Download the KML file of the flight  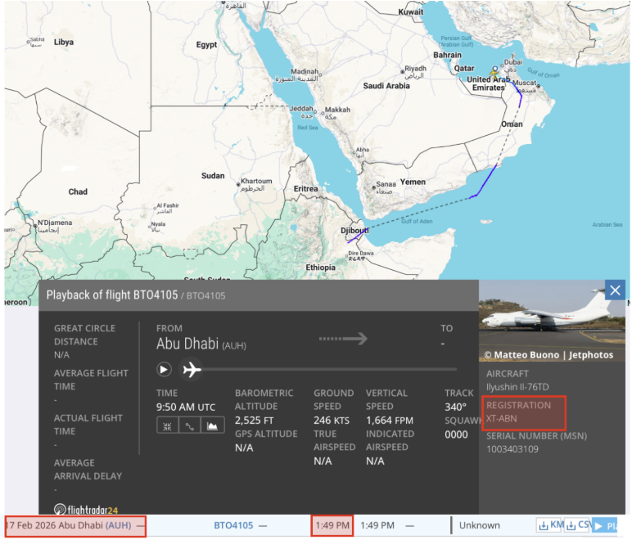coord(550,525)
